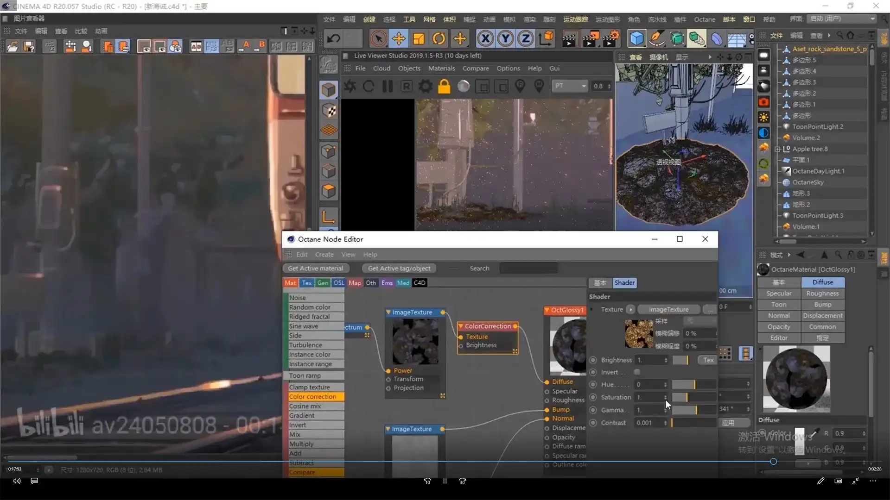Click the Undo arrow icon
The image size is (890, 500).
click(x=333, y=39)
